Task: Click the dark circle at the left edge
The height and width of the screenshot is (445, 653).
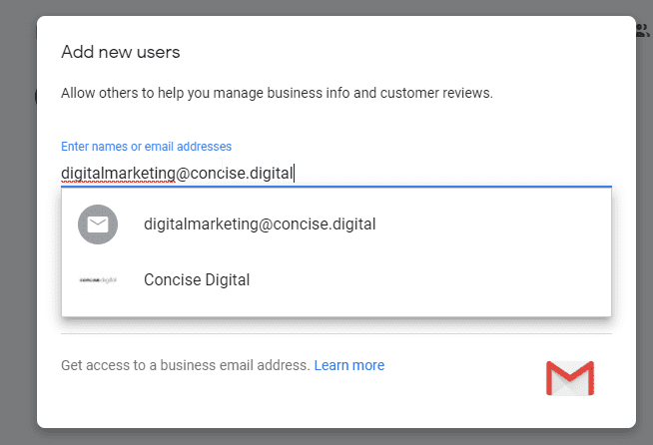Action: pyautogui.click(x=36, y=98)
